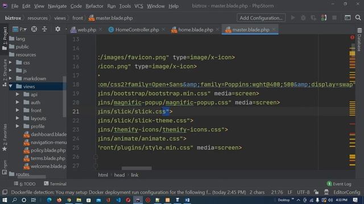Click biztrox in the breadcrumb
The image size is (364, 204).
pyautogui.click(x=13, y=18)
